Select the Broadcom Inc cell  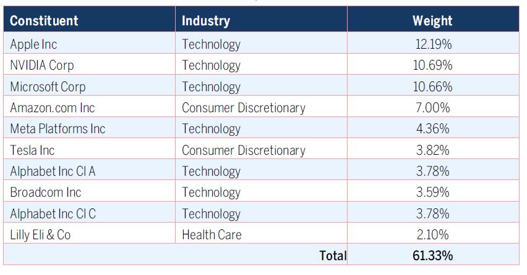pos(46,192)
